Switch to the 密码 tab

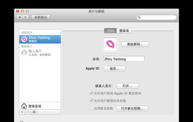coord(110,31)
